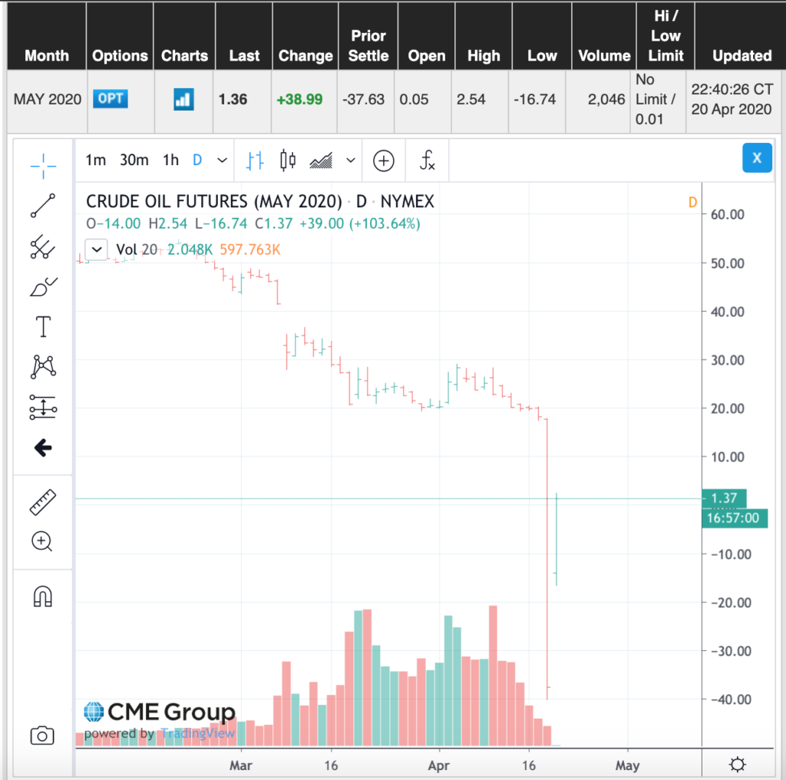Expand the time interval dropdown arrow
The width and height of the screenshot is (786, 780).
point(223,160)
